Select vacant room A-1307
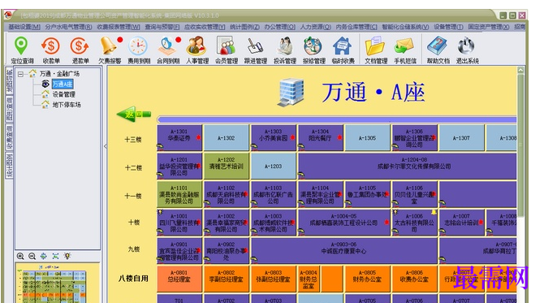 [461, 138]
